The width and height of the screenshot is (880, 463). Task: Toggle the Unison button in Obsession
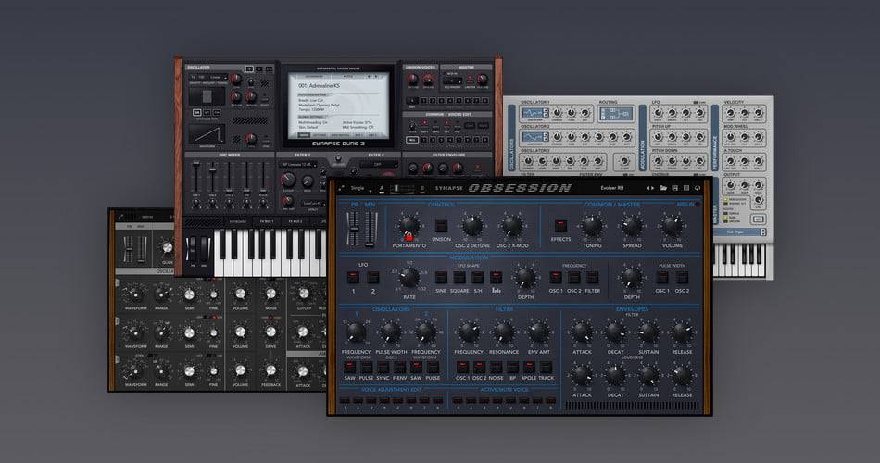(441, 226)
